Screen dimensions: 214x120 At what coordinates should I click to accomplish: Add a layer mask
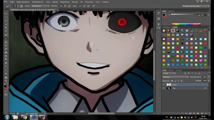[190, 113]
